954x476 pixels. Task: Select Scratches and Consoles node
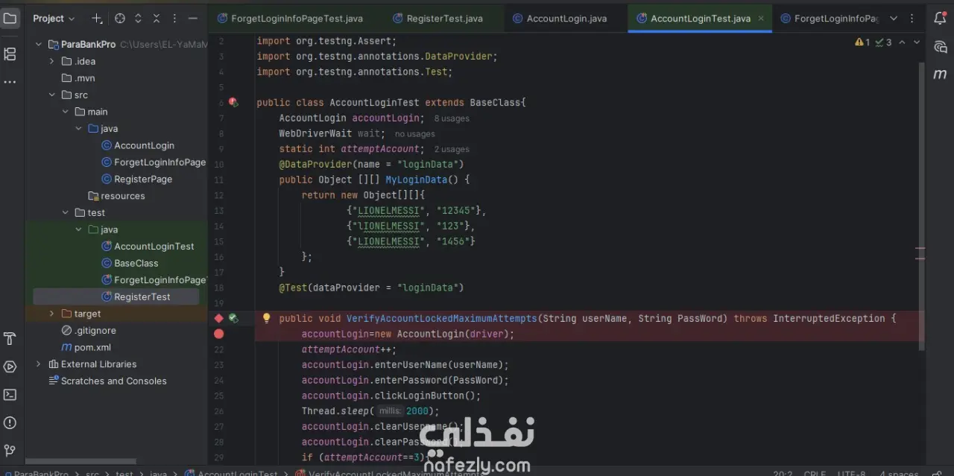pyautogui.click(x=107, y=381)
